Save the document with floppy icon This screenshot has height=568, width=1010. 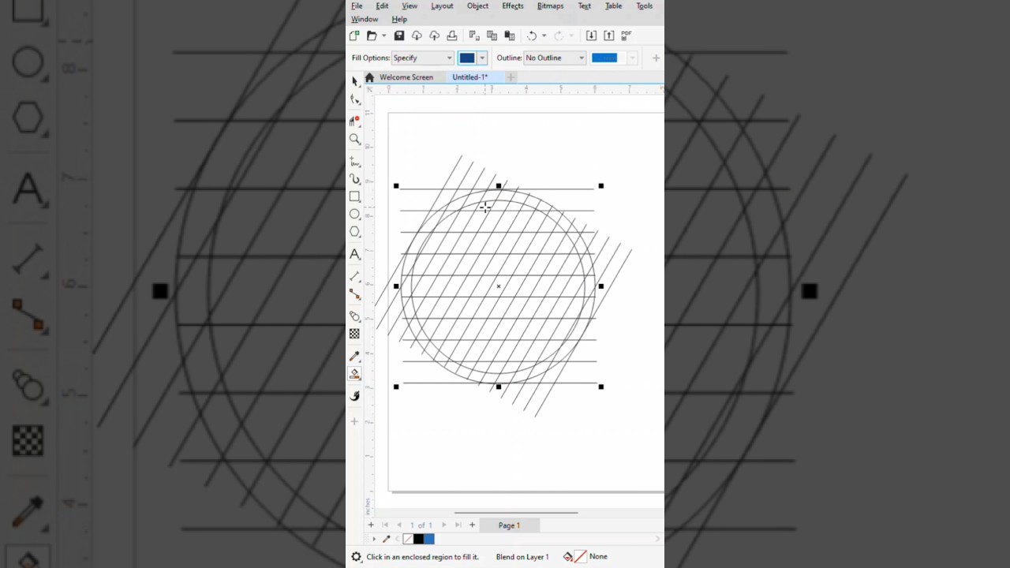[399, 35]
